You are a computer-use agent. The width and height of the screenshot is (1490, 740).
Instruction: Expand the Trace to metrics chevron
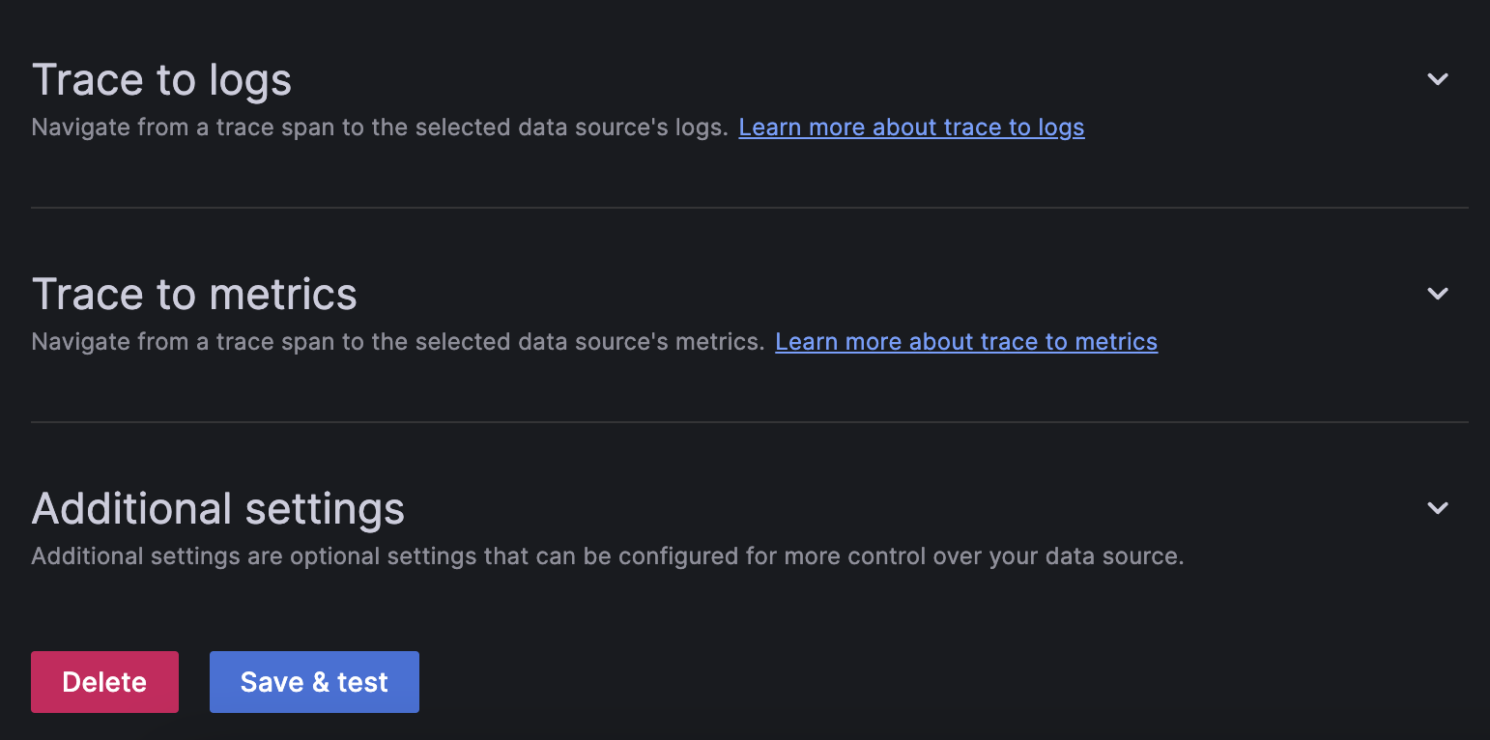pos(1438,294)
